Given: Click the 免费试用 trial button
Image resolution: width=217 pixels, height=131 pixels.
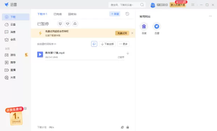Looking at the screenshot, I should click(x=122, y=33).
